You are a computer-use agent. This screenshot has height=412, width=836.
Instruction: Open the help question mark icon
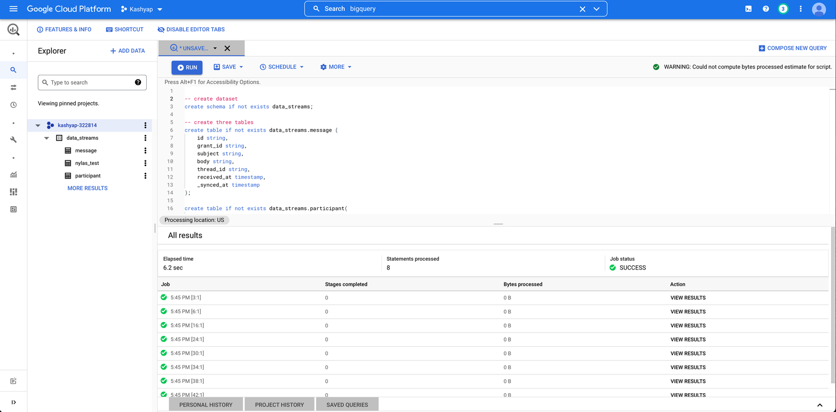765,9
